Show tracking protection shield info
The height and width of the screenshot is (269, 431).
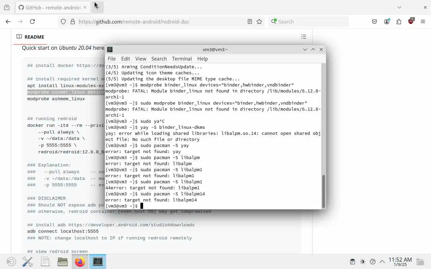pos(63,22)
